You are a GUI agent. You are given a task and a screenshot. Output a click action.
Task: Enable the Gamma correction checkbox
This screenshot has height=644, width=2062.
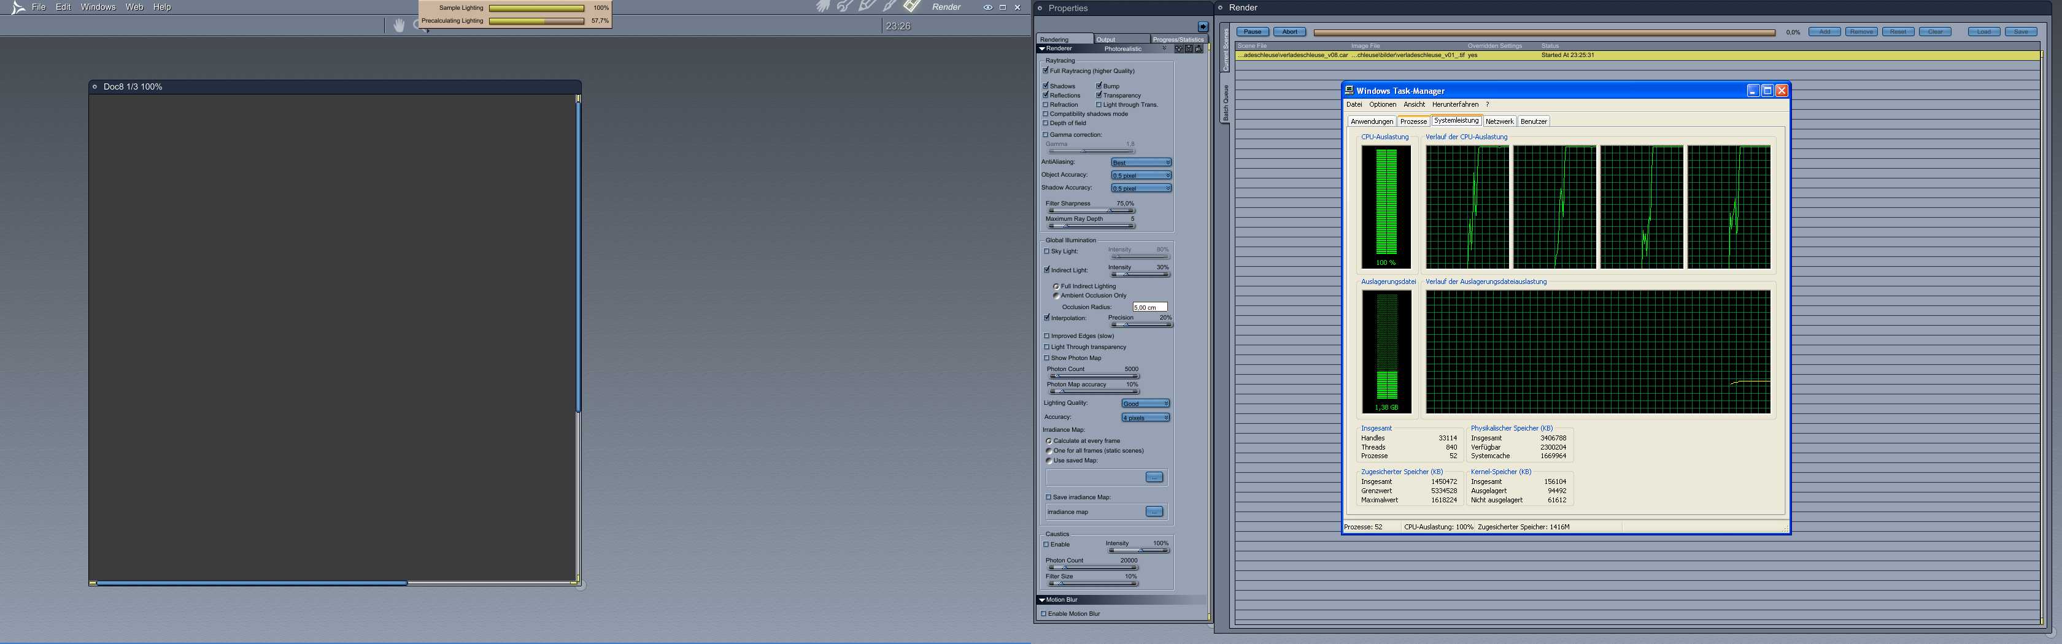(1045, 134)
